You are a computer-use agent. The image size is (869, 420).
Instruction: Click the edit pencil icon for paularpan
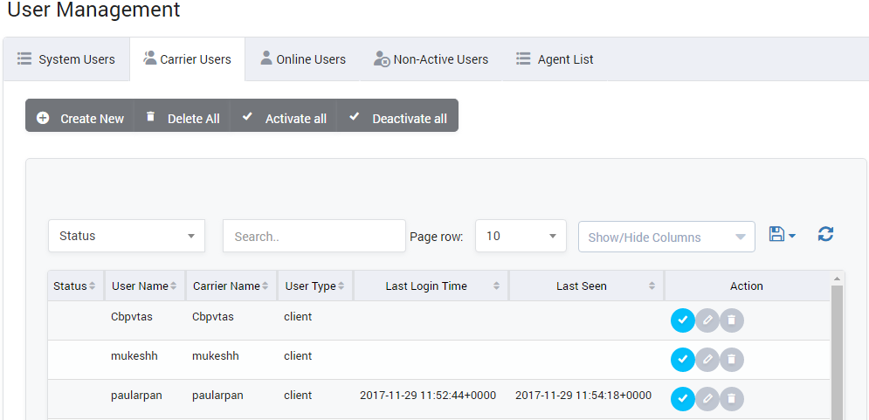click(x=707, y=399)
